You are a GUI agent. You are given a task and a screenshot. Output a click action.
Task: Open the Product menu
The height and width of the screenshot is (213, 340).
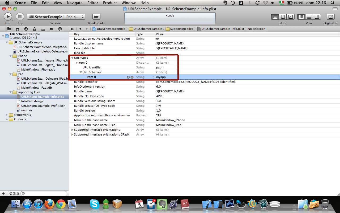click(x=110, y=3)
